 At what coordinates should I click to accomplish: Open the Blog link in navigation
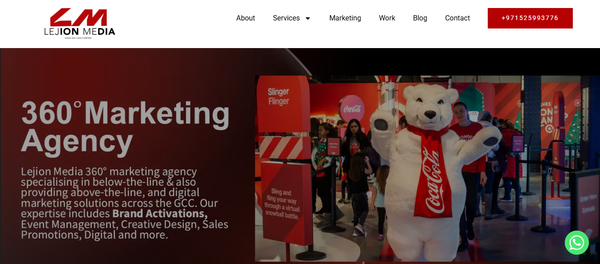tap(420, 18)
